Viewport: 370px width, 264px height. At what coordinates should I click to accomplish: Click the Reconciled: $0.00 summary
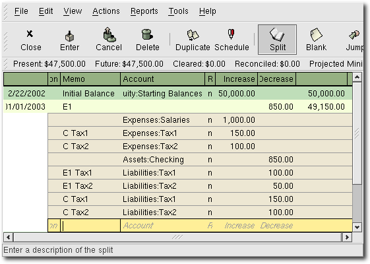coord(267,64)
